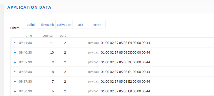Viewport: 214px width, 96px height.
Task: Enable the ack filter
Action: pos(81,24)
